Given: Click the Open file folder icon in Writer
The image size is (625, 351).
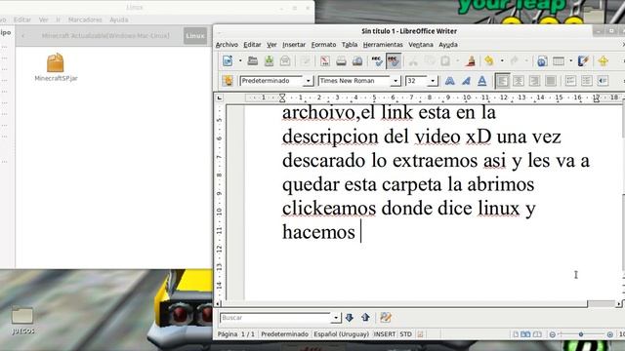Looking at the screenshot, I should point(252,60).
